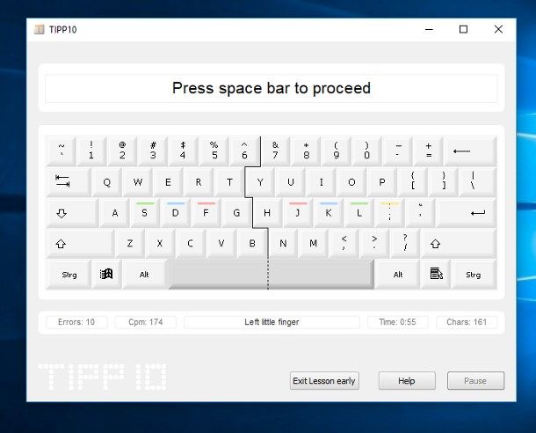
Task: Click the M key
Action: tap(313, 244)
